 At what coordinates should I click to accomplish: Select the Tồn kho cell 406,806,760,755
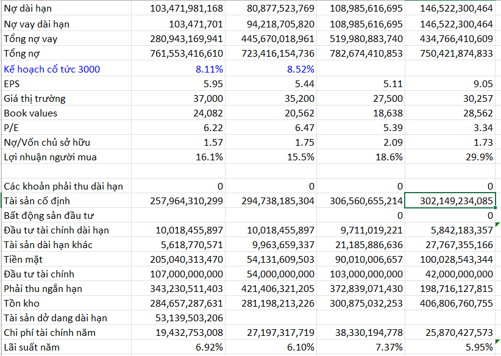pyautogui.click(x=457, y=303)
